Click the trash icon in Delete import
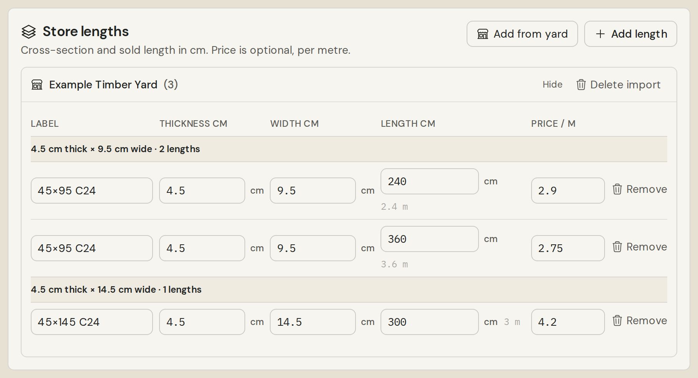The height and width of the screenshot is (378, 698). tap(581, 85)
